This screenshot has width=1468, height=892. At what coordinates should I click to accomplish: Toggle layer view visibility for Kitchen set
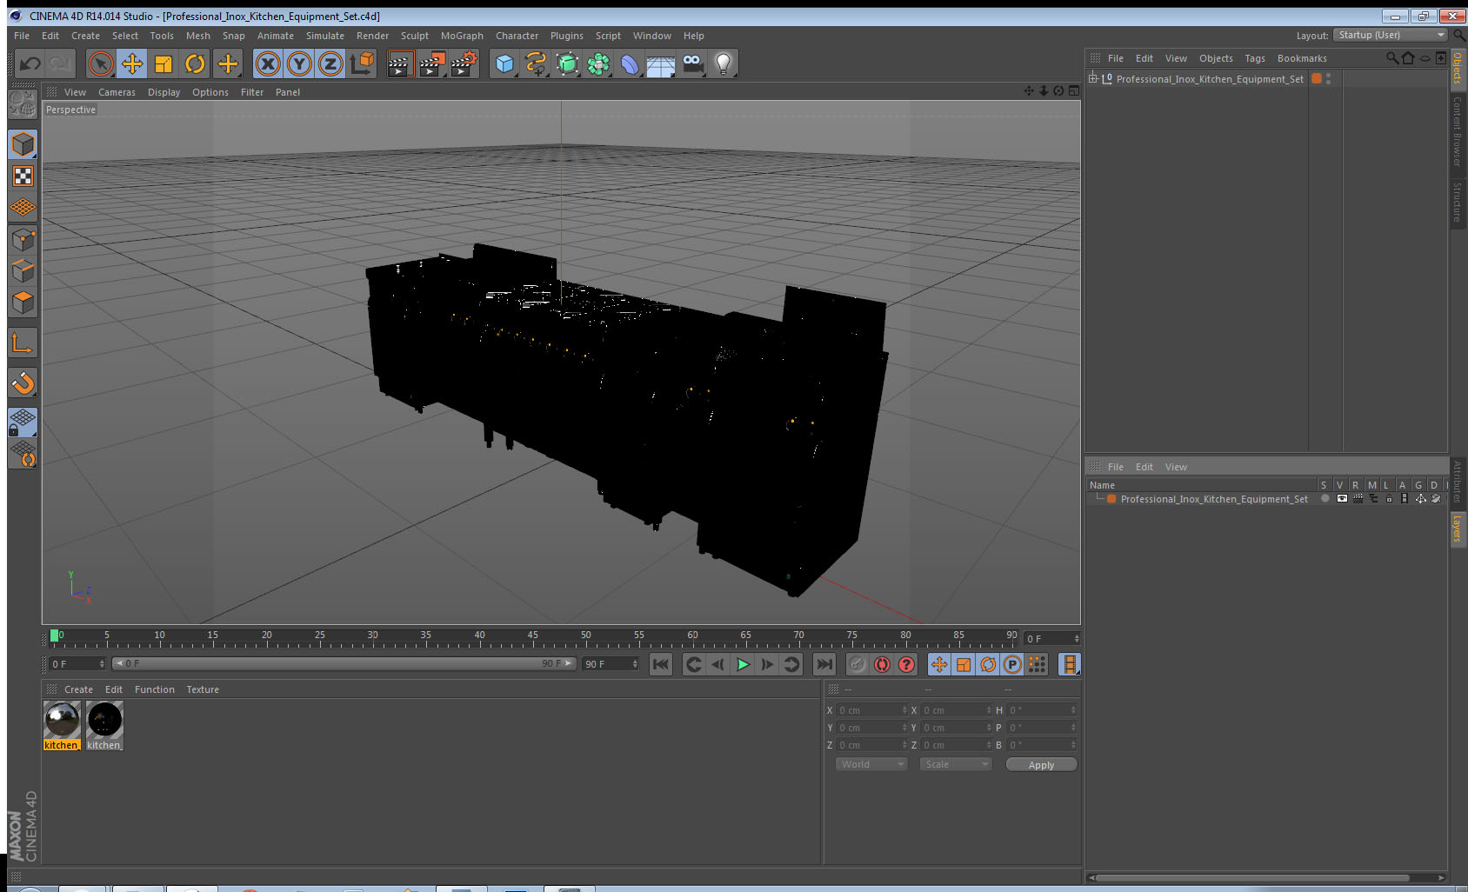(1342, 499)
